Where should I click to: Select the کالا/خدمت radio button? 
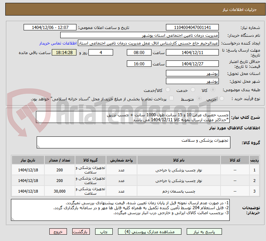click(x=168, y=90)
